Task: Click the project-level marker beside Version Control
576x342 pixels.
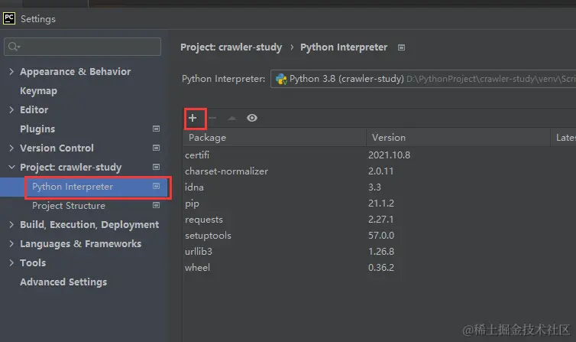Action: pyautogui.click(x=156, y=148)
